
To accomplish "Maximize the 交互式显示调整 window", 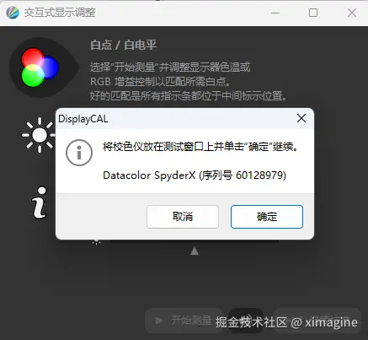I will (313, 13).
